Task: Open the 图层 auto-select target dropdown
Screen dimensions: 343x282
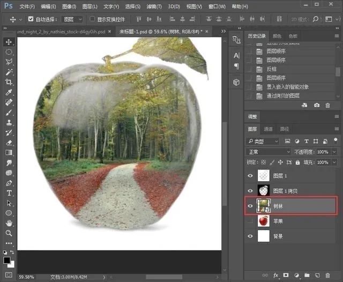Action: [x=72, y=19]
